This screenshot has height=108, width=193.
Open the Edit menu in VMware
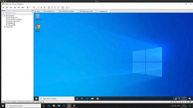tap(7, 7)
